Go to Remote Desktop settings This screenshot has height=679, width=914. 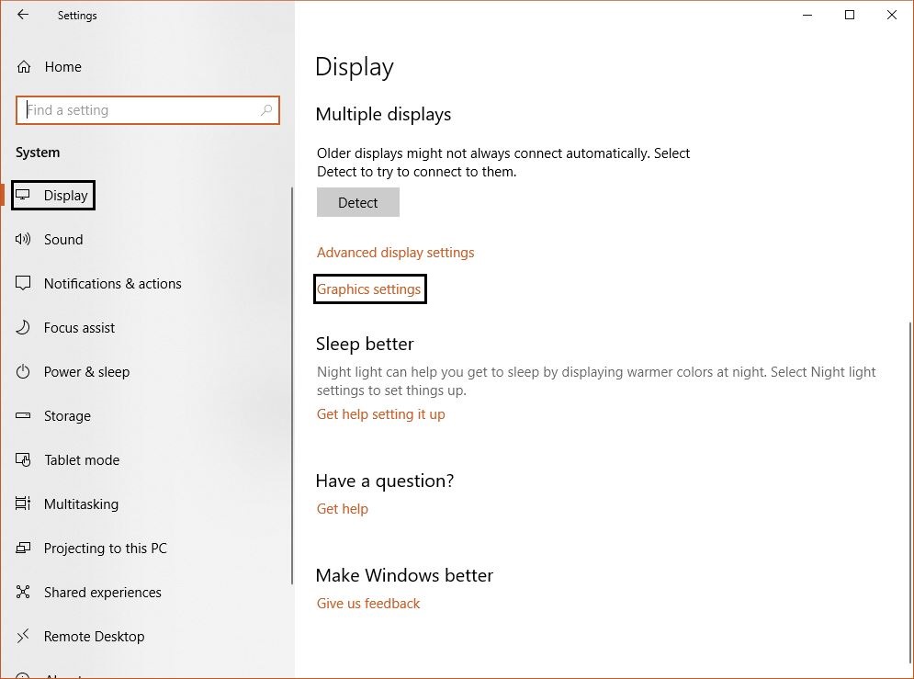pos(95,637)
